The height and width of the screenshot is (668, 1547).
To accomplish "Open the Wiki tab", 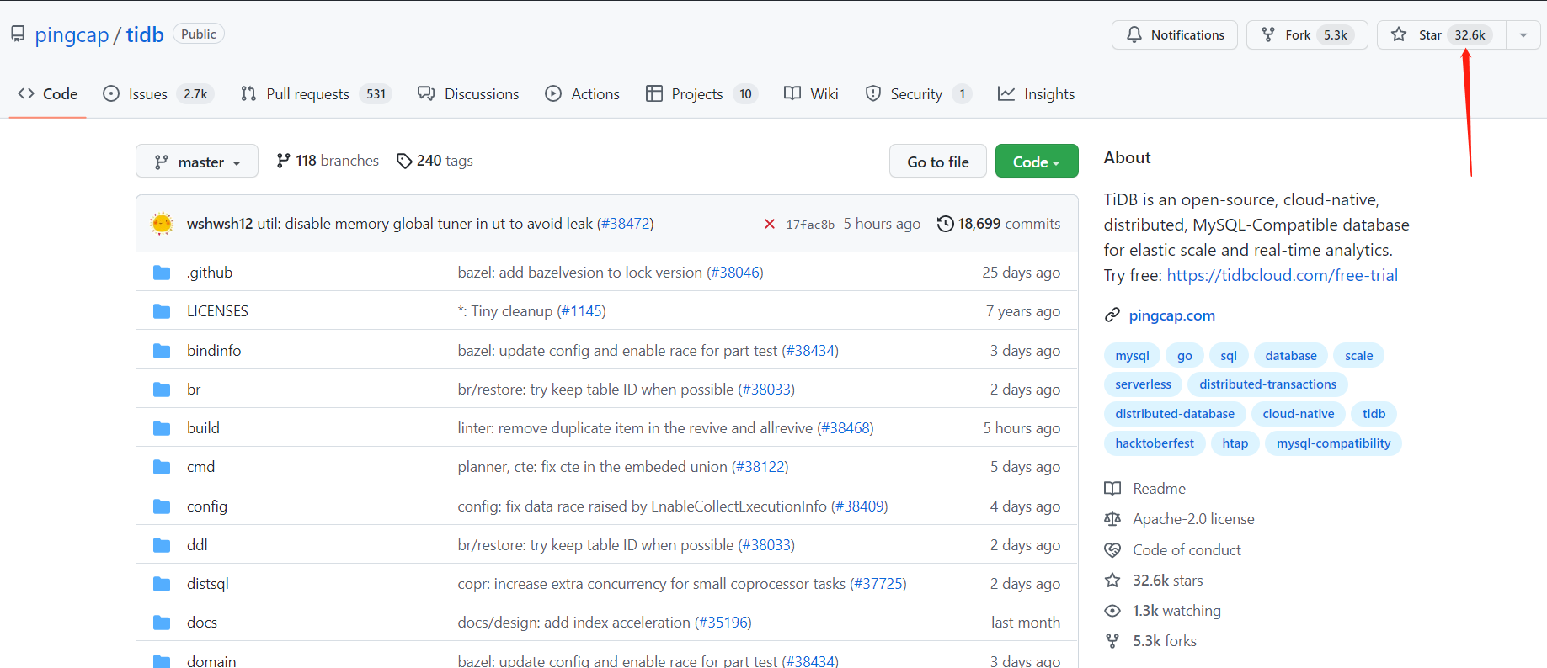I will coord(812,94).
